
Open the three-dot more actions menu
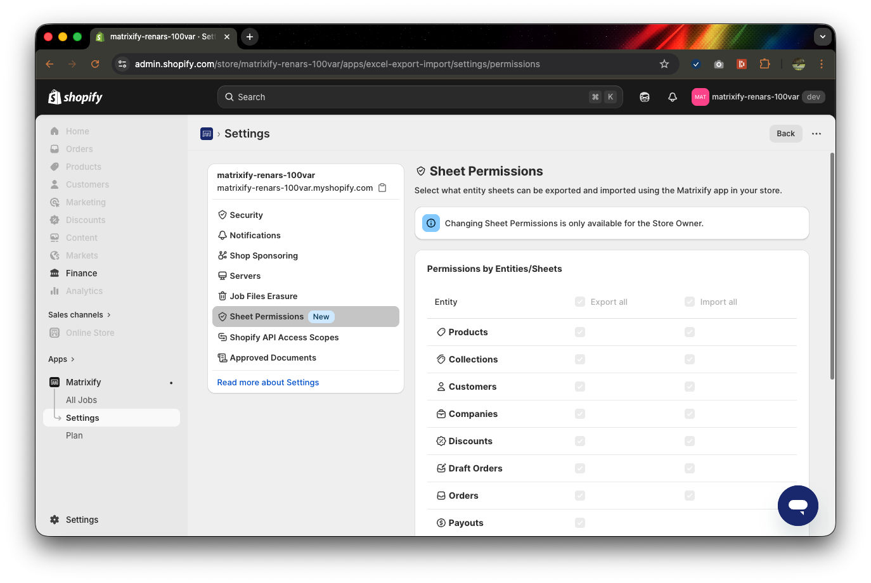(816, 134)
